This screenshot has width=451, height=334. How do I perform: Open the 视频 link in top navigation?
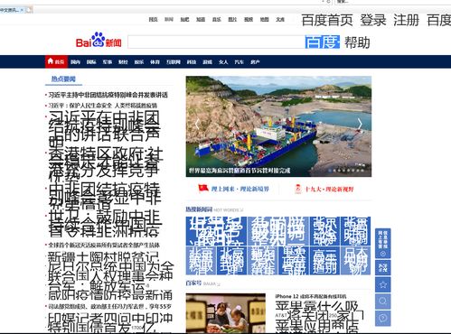pos(249,19)
